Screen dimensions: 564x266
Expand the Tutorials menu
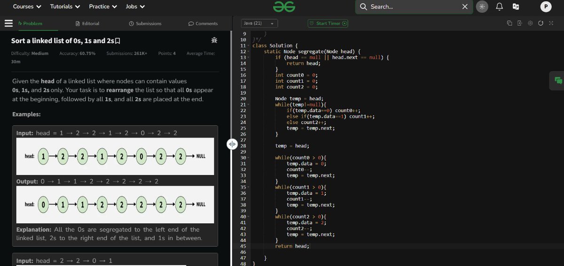pos(65,7)
